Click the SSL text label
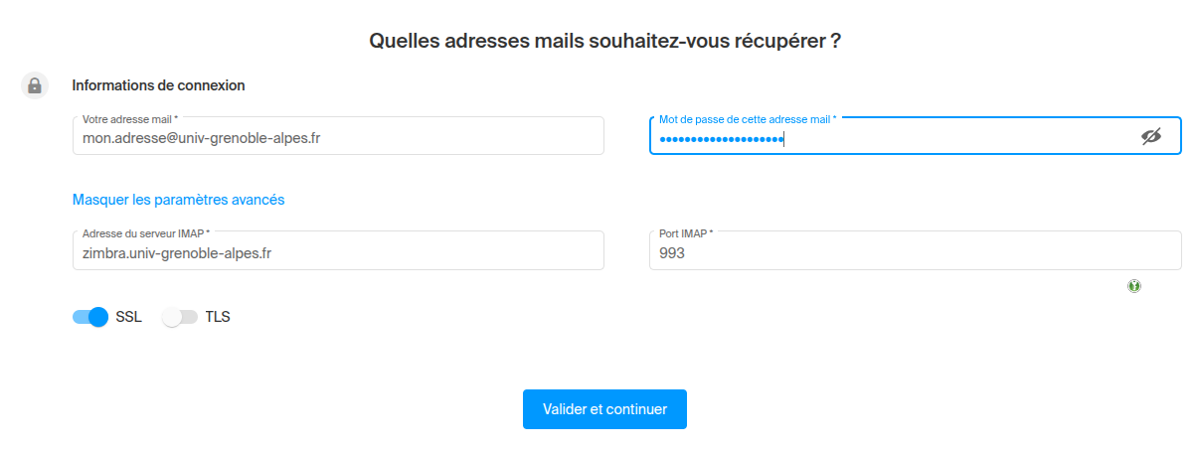 tap(129, 318)
